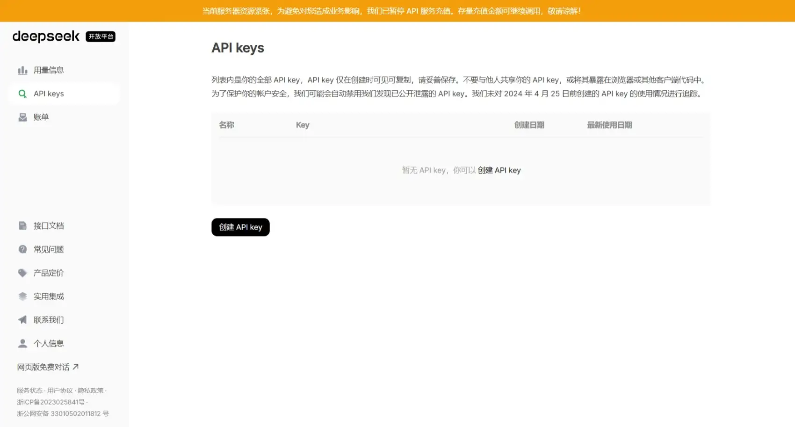The width and height of the screenshot is (795, 427).
Task: Click the person icon for 个人信息
Action: (22, 344)
